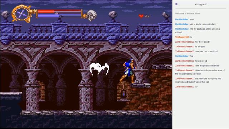Click the blue magic bar in the HUD
The image size is (229, 129).
point(59,16)
